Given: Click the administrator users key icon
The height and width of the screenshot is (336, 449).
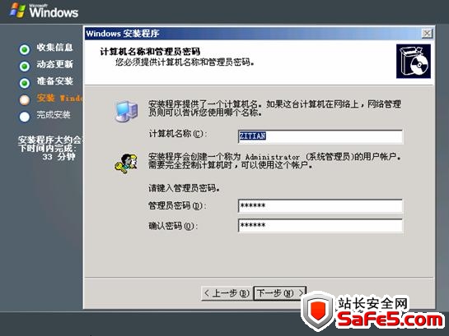Looking at the screenshot, I should pos(126,163).
